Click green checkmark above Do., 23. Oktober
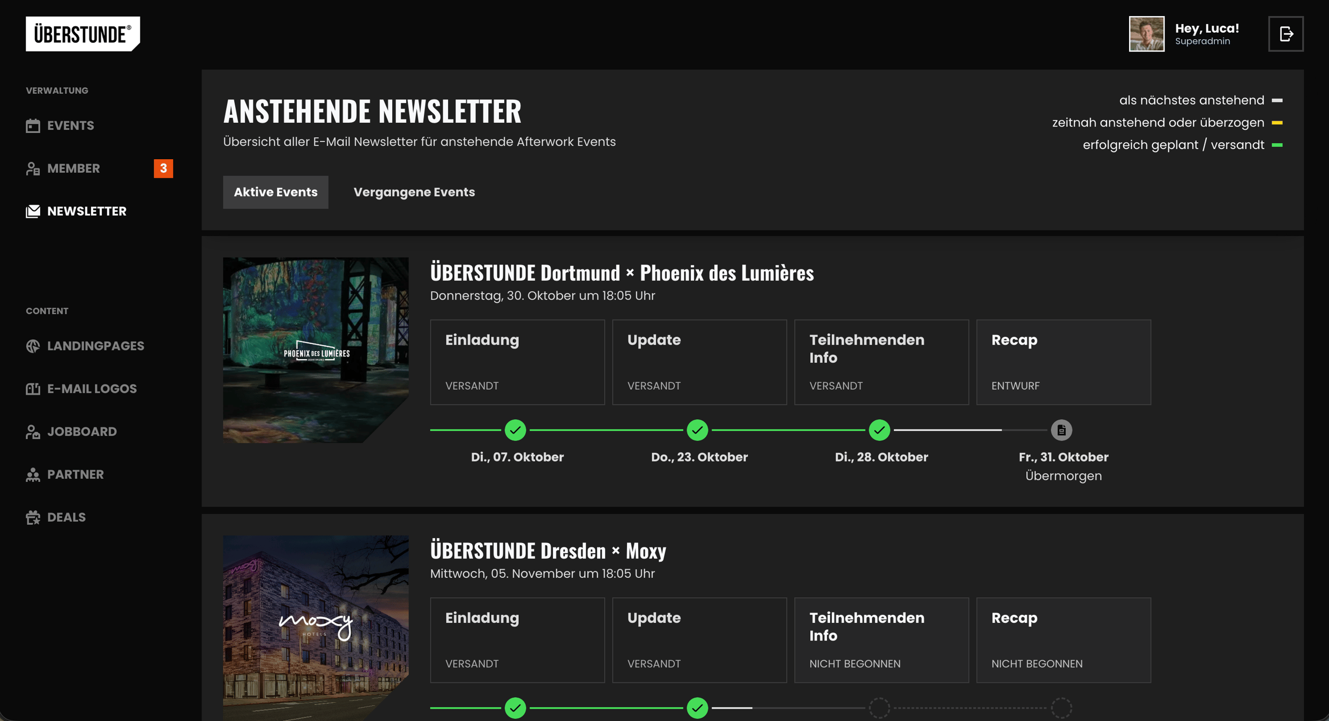The width and height of the screenshot is (1329, 721). click(x=697, y=430)
